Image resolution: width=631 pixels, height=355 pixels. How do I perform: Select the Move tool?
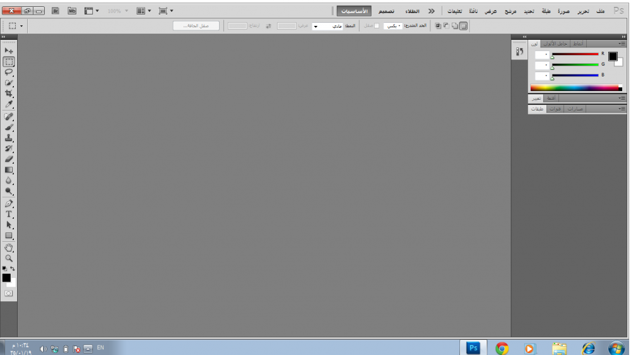tap(9, 51)
